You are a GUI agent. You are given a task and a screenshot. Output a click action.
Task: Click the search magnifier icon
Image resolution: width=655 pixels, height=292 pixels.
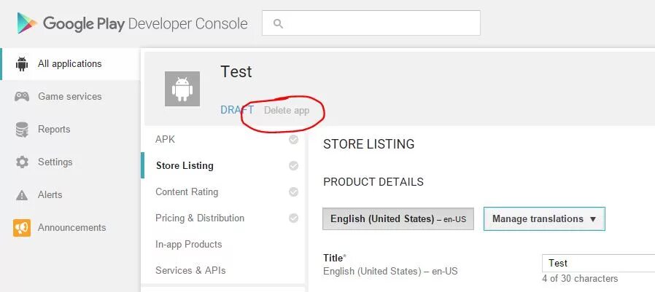(x=278, y=23)
